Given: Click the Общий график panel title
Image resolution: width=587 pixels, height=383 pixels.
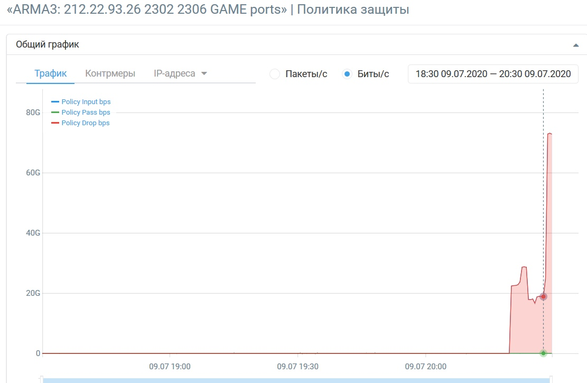Looking at the screenshot, I should [x=48, y=44].
